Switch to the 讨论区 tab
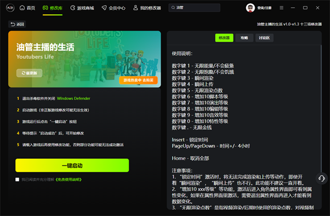Screen dimensions: 330x216 click(x=265, y=38)
